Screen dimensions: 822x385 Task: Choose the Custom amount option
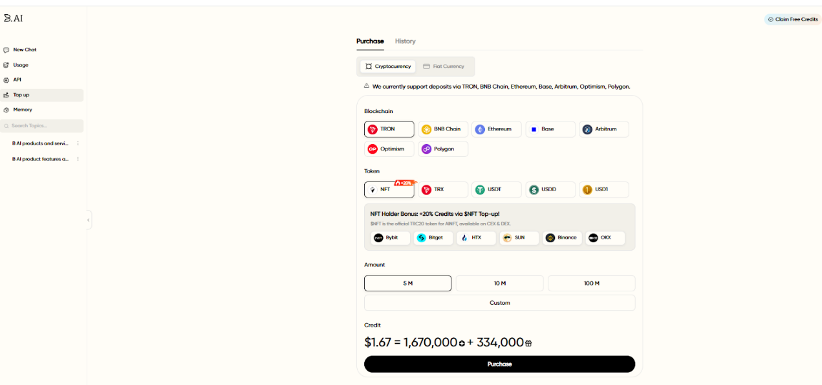coord(499,303)
